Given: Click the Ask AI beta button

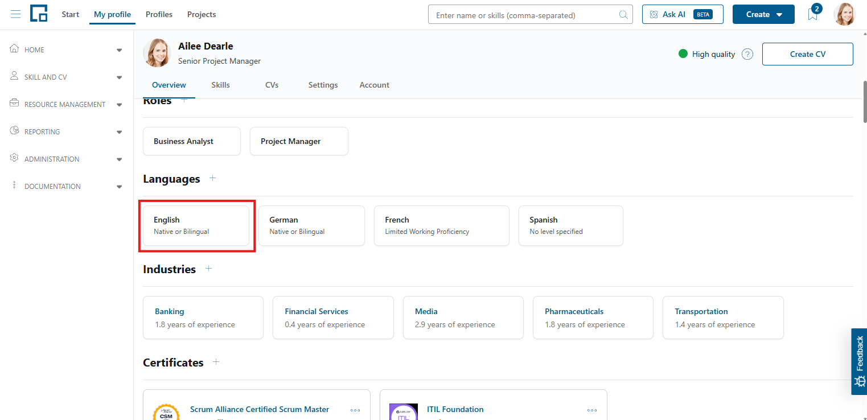Looking at the screenshot, I should [683, 14].
